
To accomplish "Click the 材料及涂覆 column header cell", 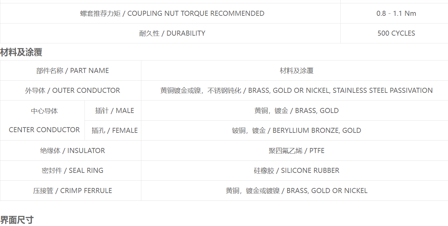I will [295, 71].
